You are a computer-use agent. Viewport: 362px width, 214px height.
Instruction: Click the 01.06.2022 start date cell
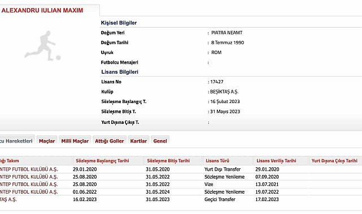85,192
